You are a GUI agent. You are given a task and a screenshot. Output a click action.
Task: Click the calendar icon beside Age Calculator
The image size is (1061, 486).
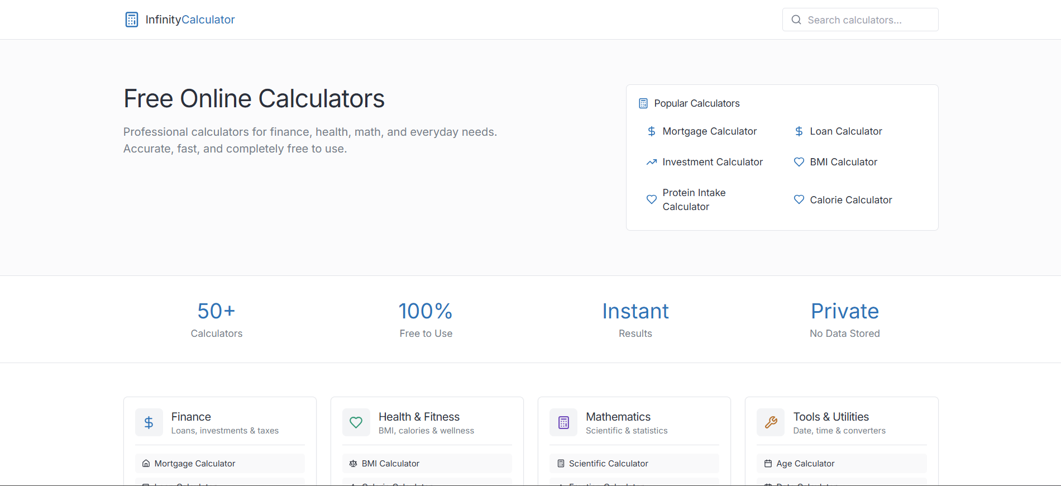coord(767,463)
